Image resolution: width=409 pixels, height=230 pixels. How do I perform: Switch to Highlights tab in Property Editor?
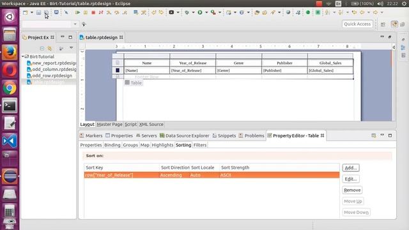point(162,145)
